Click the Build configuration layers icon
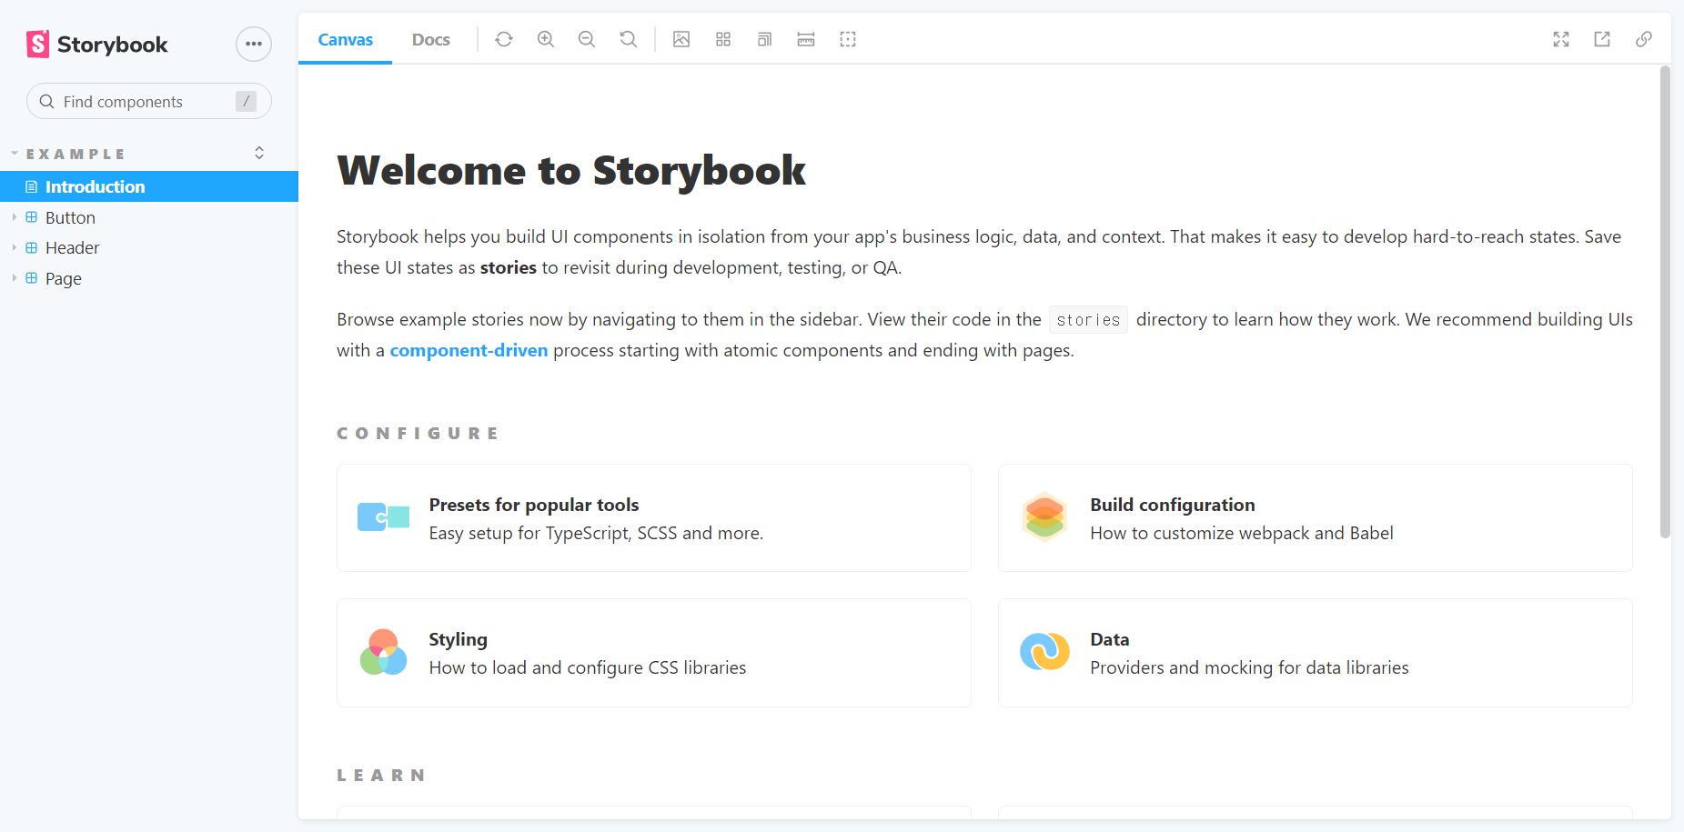 pos(1044,517)
